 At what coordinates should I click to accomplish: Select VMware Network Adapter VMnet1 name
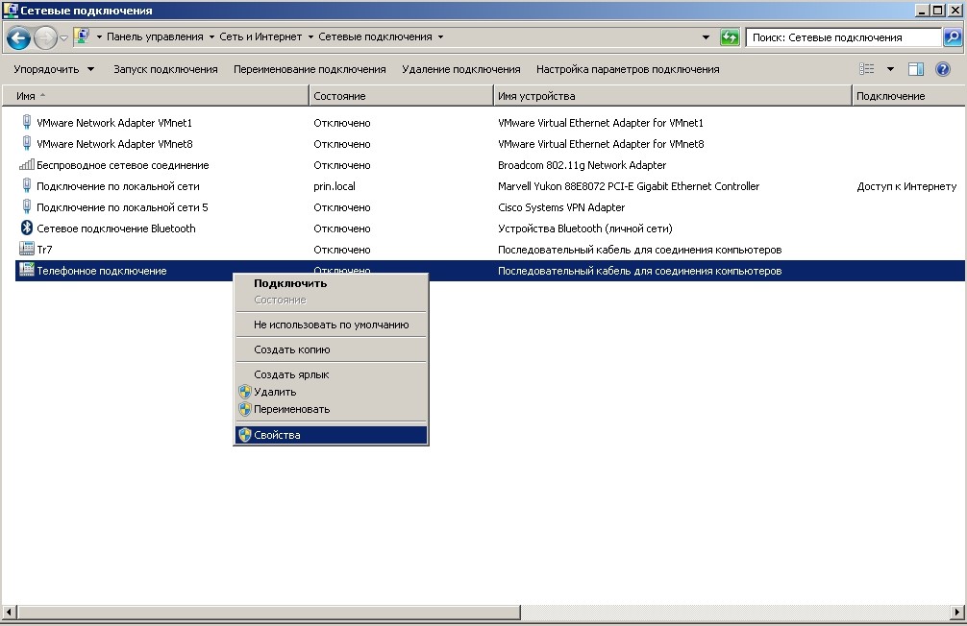tap(114, 123)
